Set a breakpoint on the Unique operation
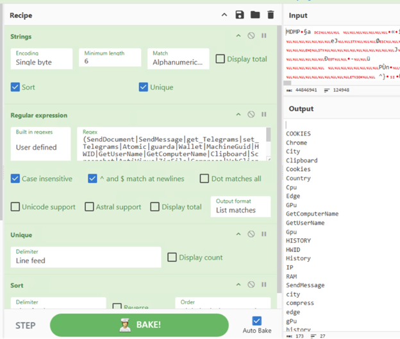The image size is (400, 339). coord(264,234)
